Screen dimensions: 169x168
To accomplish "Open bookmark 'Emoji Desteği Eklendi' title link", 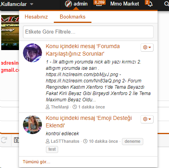I will (89, 122).
